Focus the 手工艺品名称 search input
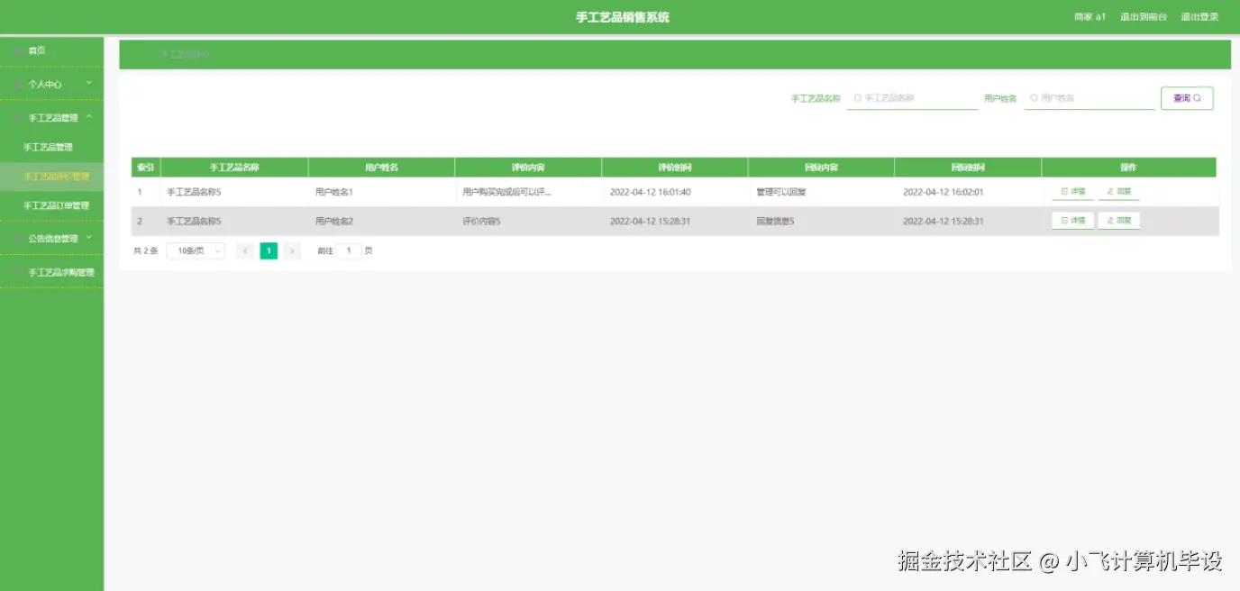 tap(912, 98)
